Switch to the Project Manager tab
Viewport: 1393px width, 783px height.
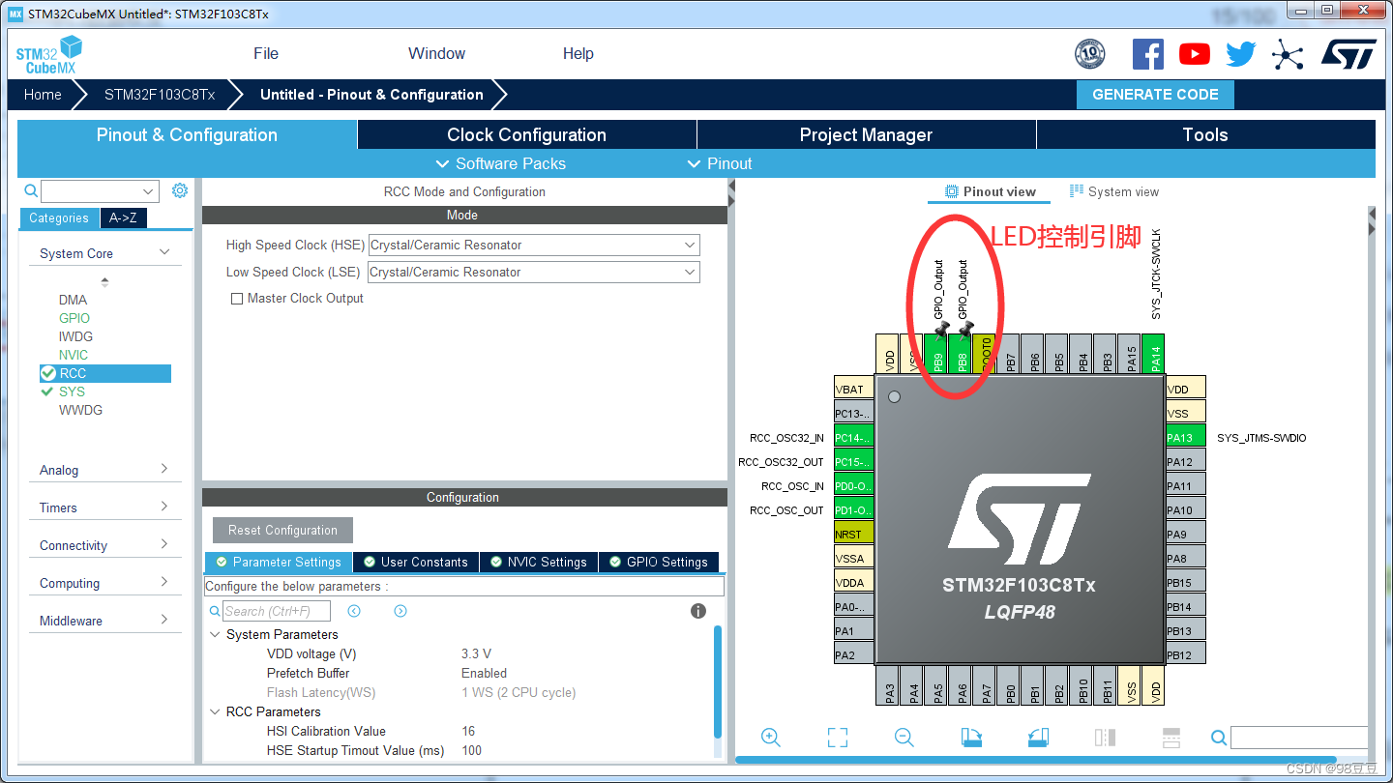tap(866, 135)
